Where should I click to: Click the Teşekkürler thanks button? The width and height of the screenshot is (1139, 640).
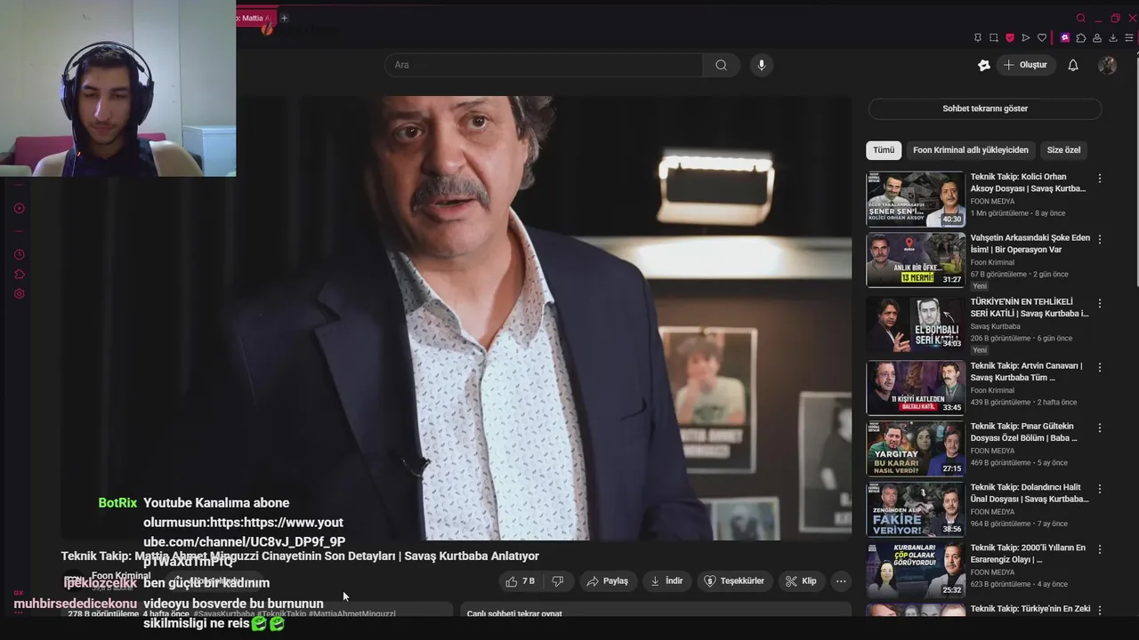pos(735,581)
